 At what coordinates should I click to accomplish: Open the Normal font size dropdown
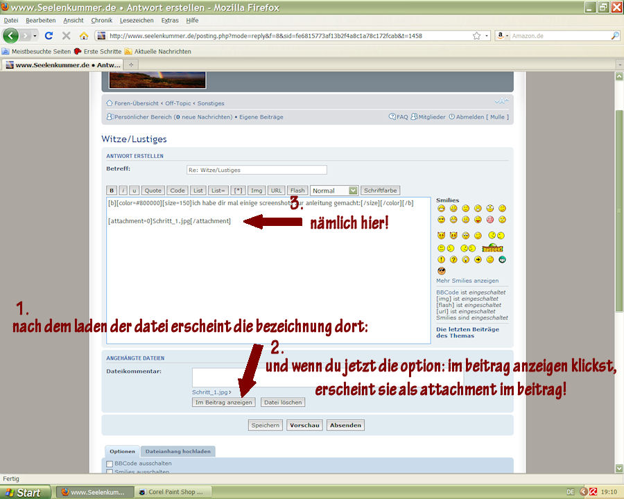click(x=333, y=191)
